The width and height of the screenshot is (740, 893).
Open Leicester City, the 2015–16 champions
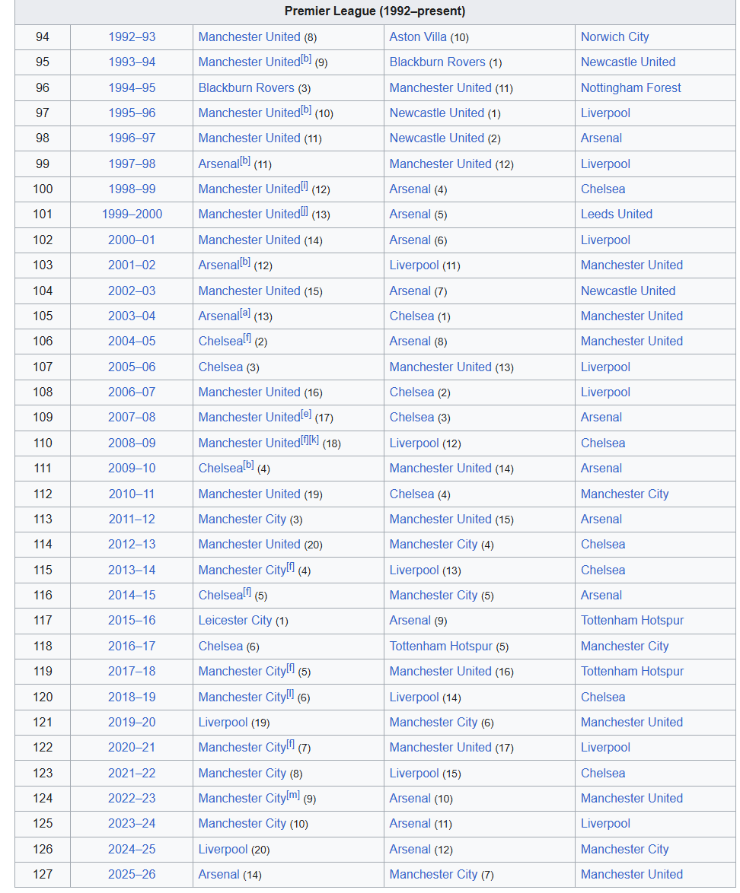[235, 620]
